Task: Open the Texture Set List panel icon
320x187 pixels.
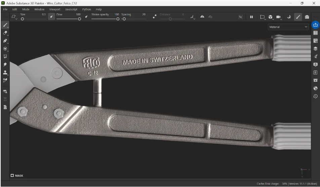Action: [x=316, y=33]
